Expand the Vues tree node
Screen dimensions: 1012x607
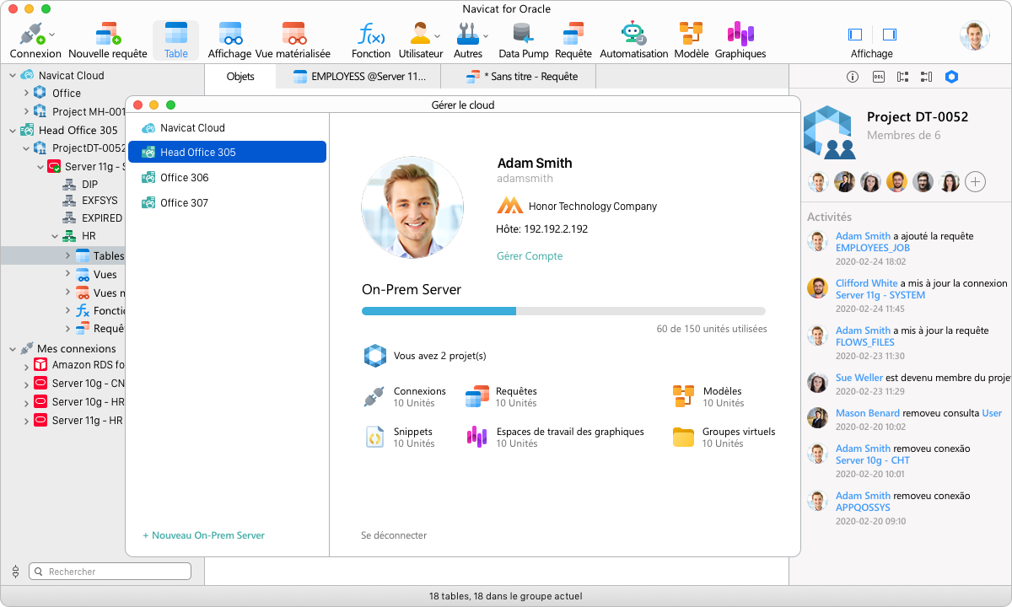(x=67, y=274)
